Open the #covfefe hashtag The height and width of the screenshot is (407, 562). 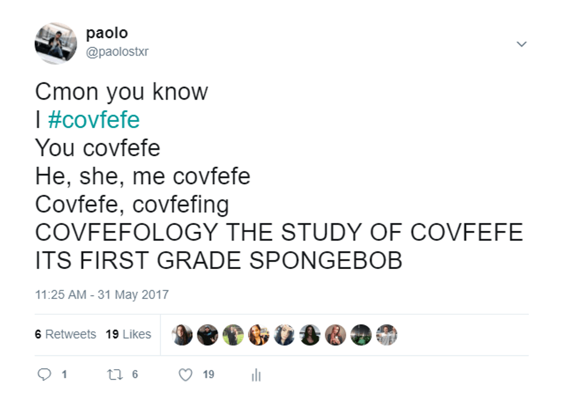point(93,120)
